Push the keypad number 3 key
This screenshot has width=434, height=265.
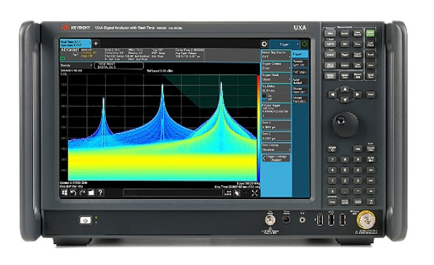point(358,180)
